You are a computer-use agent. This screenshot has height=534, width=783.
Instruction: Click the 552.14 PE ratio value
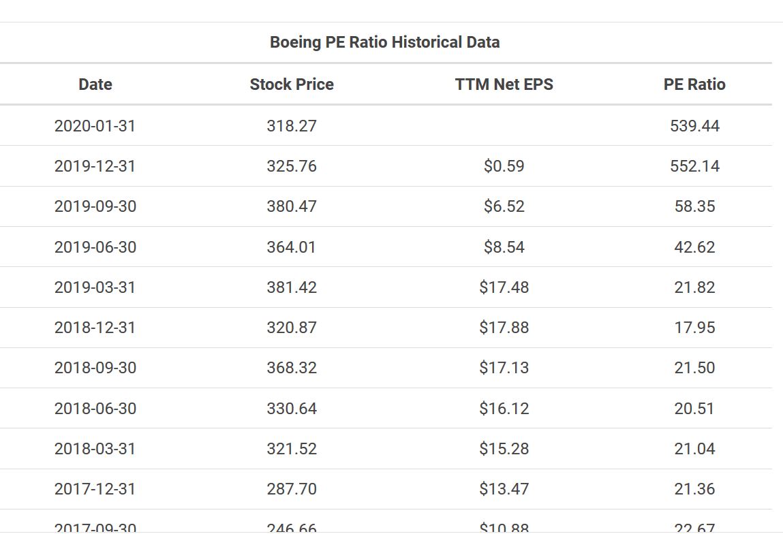[694, 166]
